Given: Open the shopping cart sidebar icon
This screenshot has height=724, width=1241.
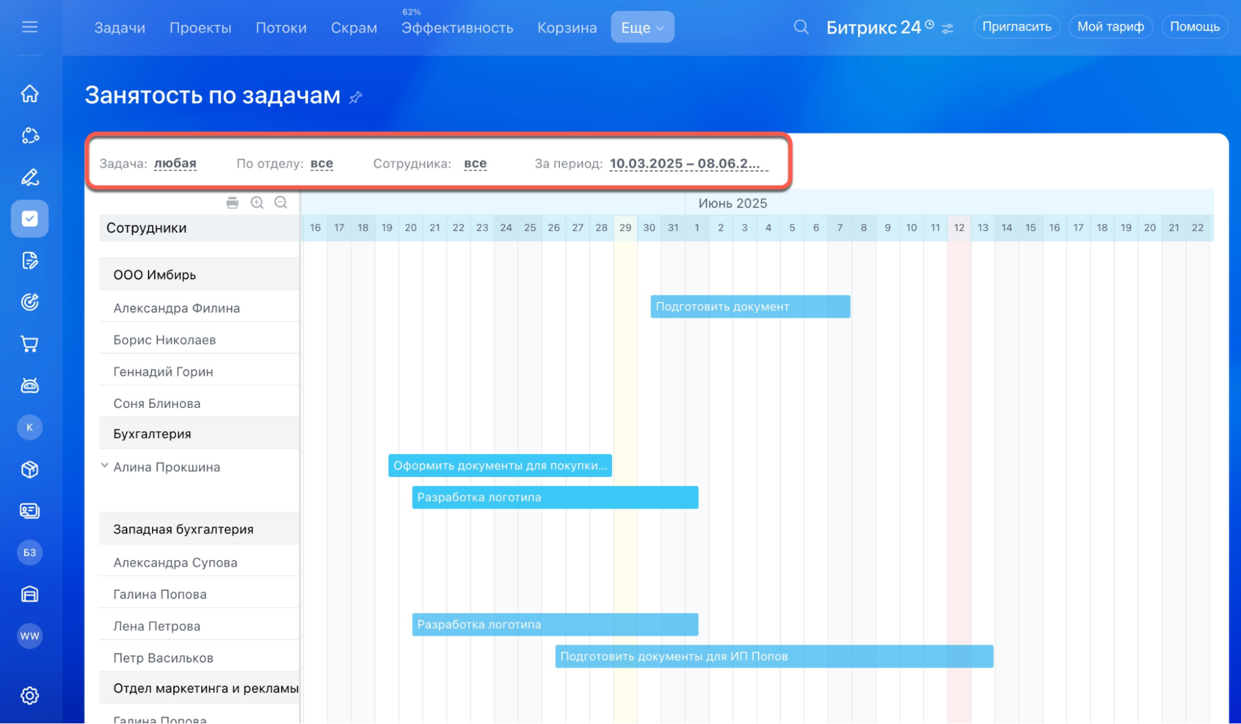Looking at the screenshot, I should [30, 344].
